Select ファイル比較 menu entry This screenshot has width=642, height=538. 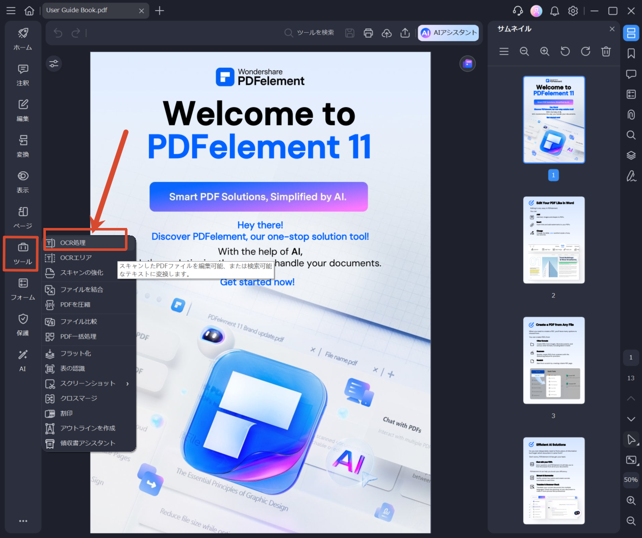pyautogui.click(x=89, y=321)
